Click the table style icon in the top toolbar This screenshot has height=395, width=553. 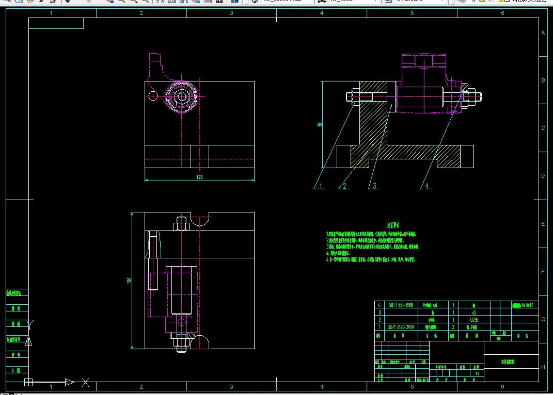(x=388, y=1)
